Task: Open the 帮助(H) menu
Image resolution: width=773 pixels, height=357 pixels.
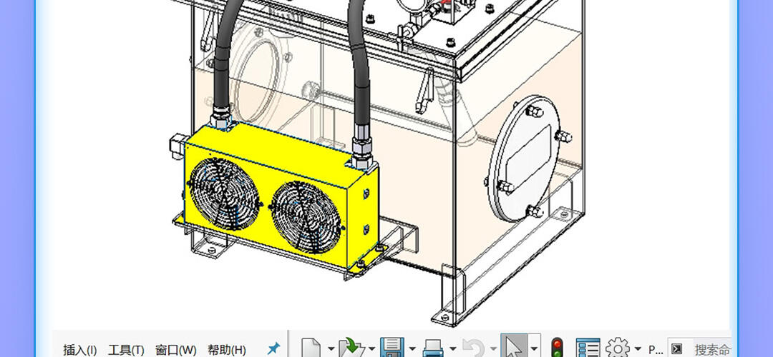Action: [x=226, y=350]
